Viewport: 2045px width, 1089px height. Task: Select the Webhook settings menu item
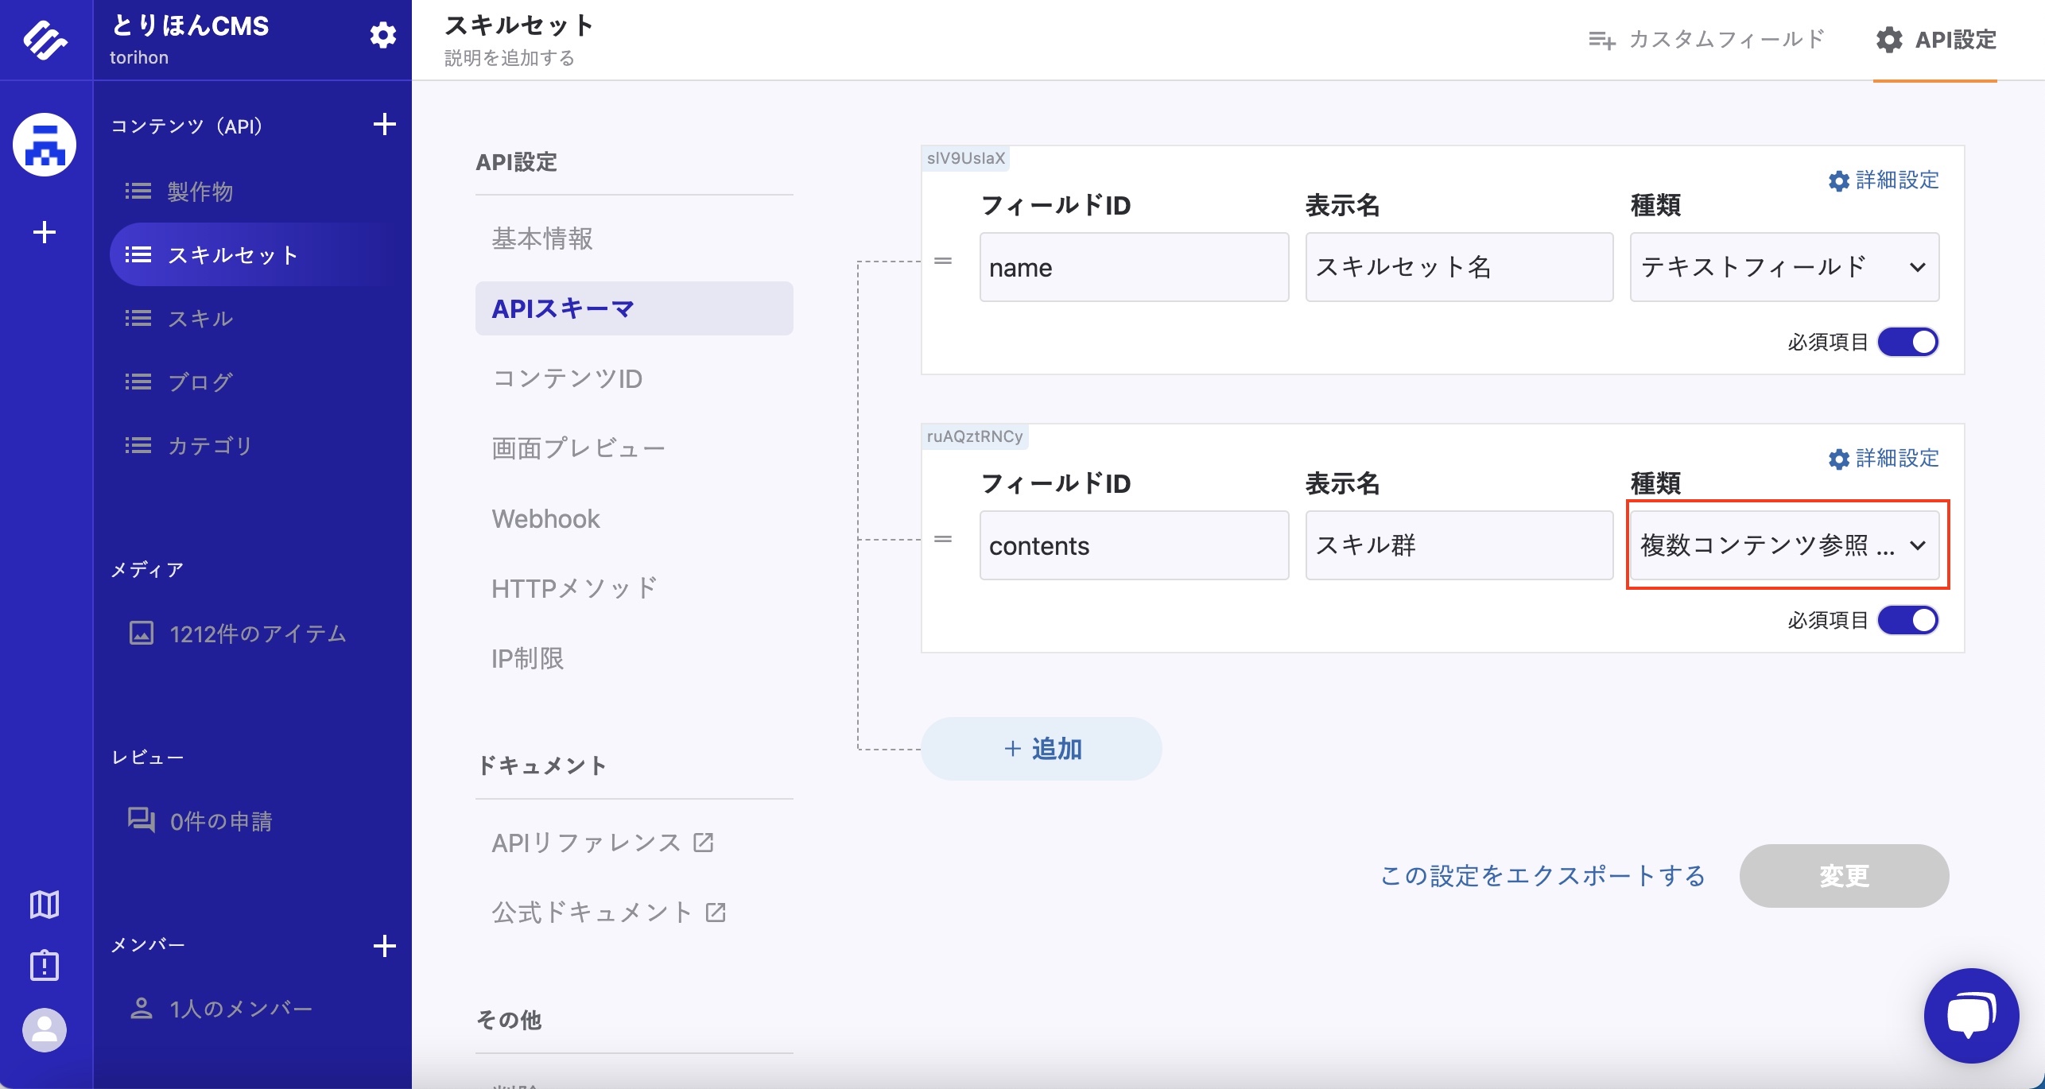(x=545, y=519)
